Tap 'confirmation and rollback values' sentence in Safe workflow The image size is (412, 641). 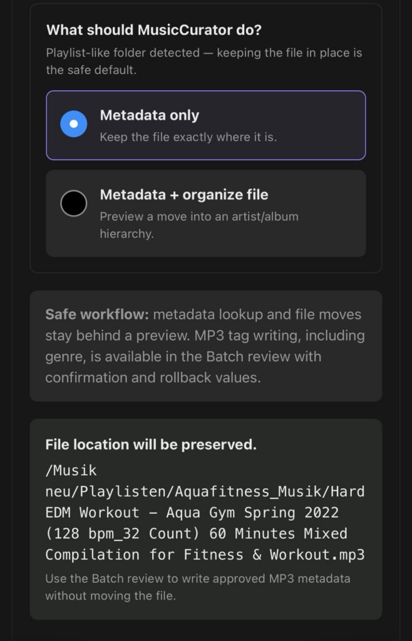click(x=153, y=377)
